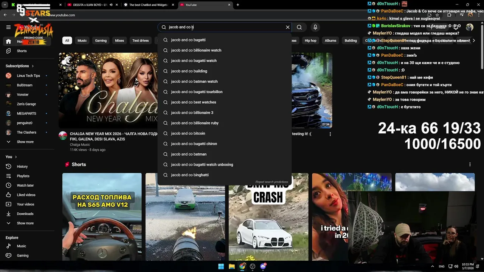This screenshot has height=272, width=484.
Task: Open the YouTube guide hamburger menu
Action: [8, 27]
